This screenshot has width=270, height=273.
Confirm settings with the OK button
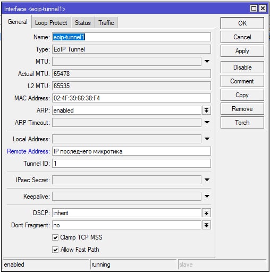coord(242,23)
